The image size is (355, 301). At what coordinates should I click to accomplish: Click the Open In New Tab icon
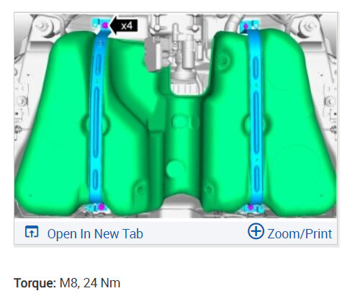pyautogui.click(x=32, y=232)
